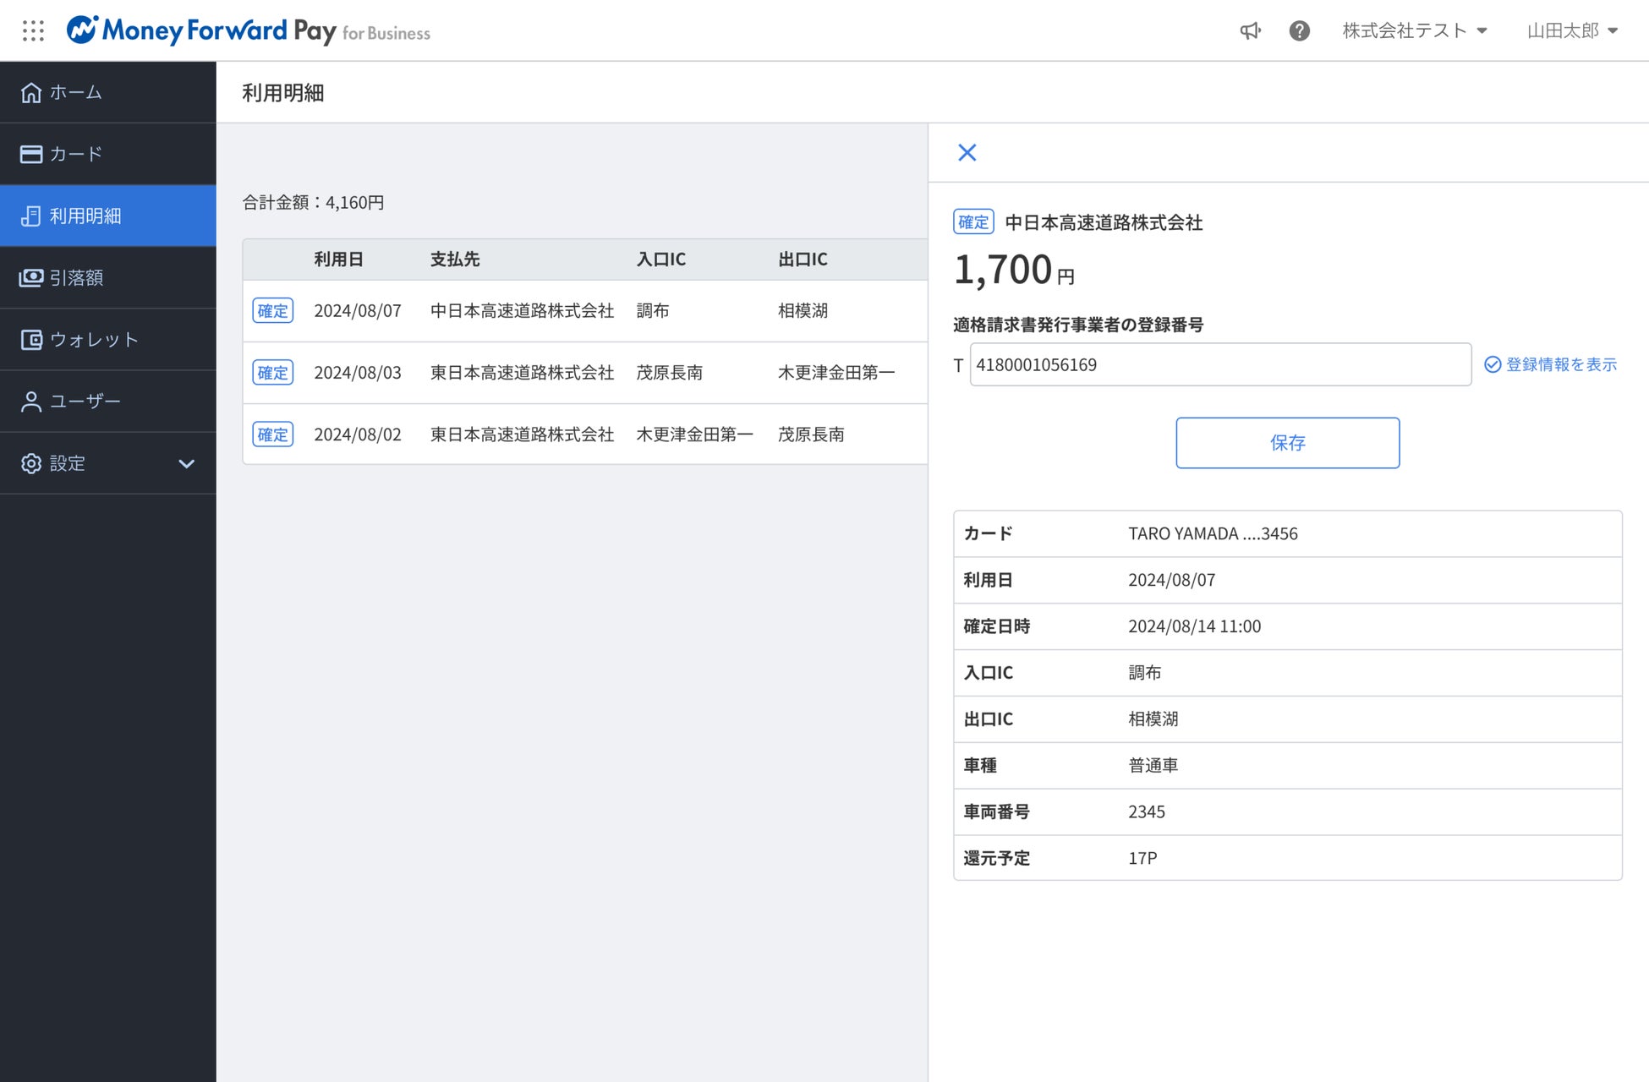Click the announcements megaphone icon
Image resolution: width=1649 pixels, height=1082 pixels.
[1250, 31]
